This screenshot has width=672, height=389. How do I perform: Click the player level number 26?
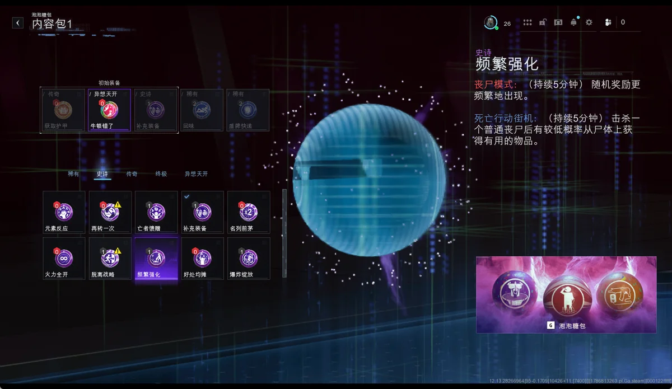pos(507,24)
